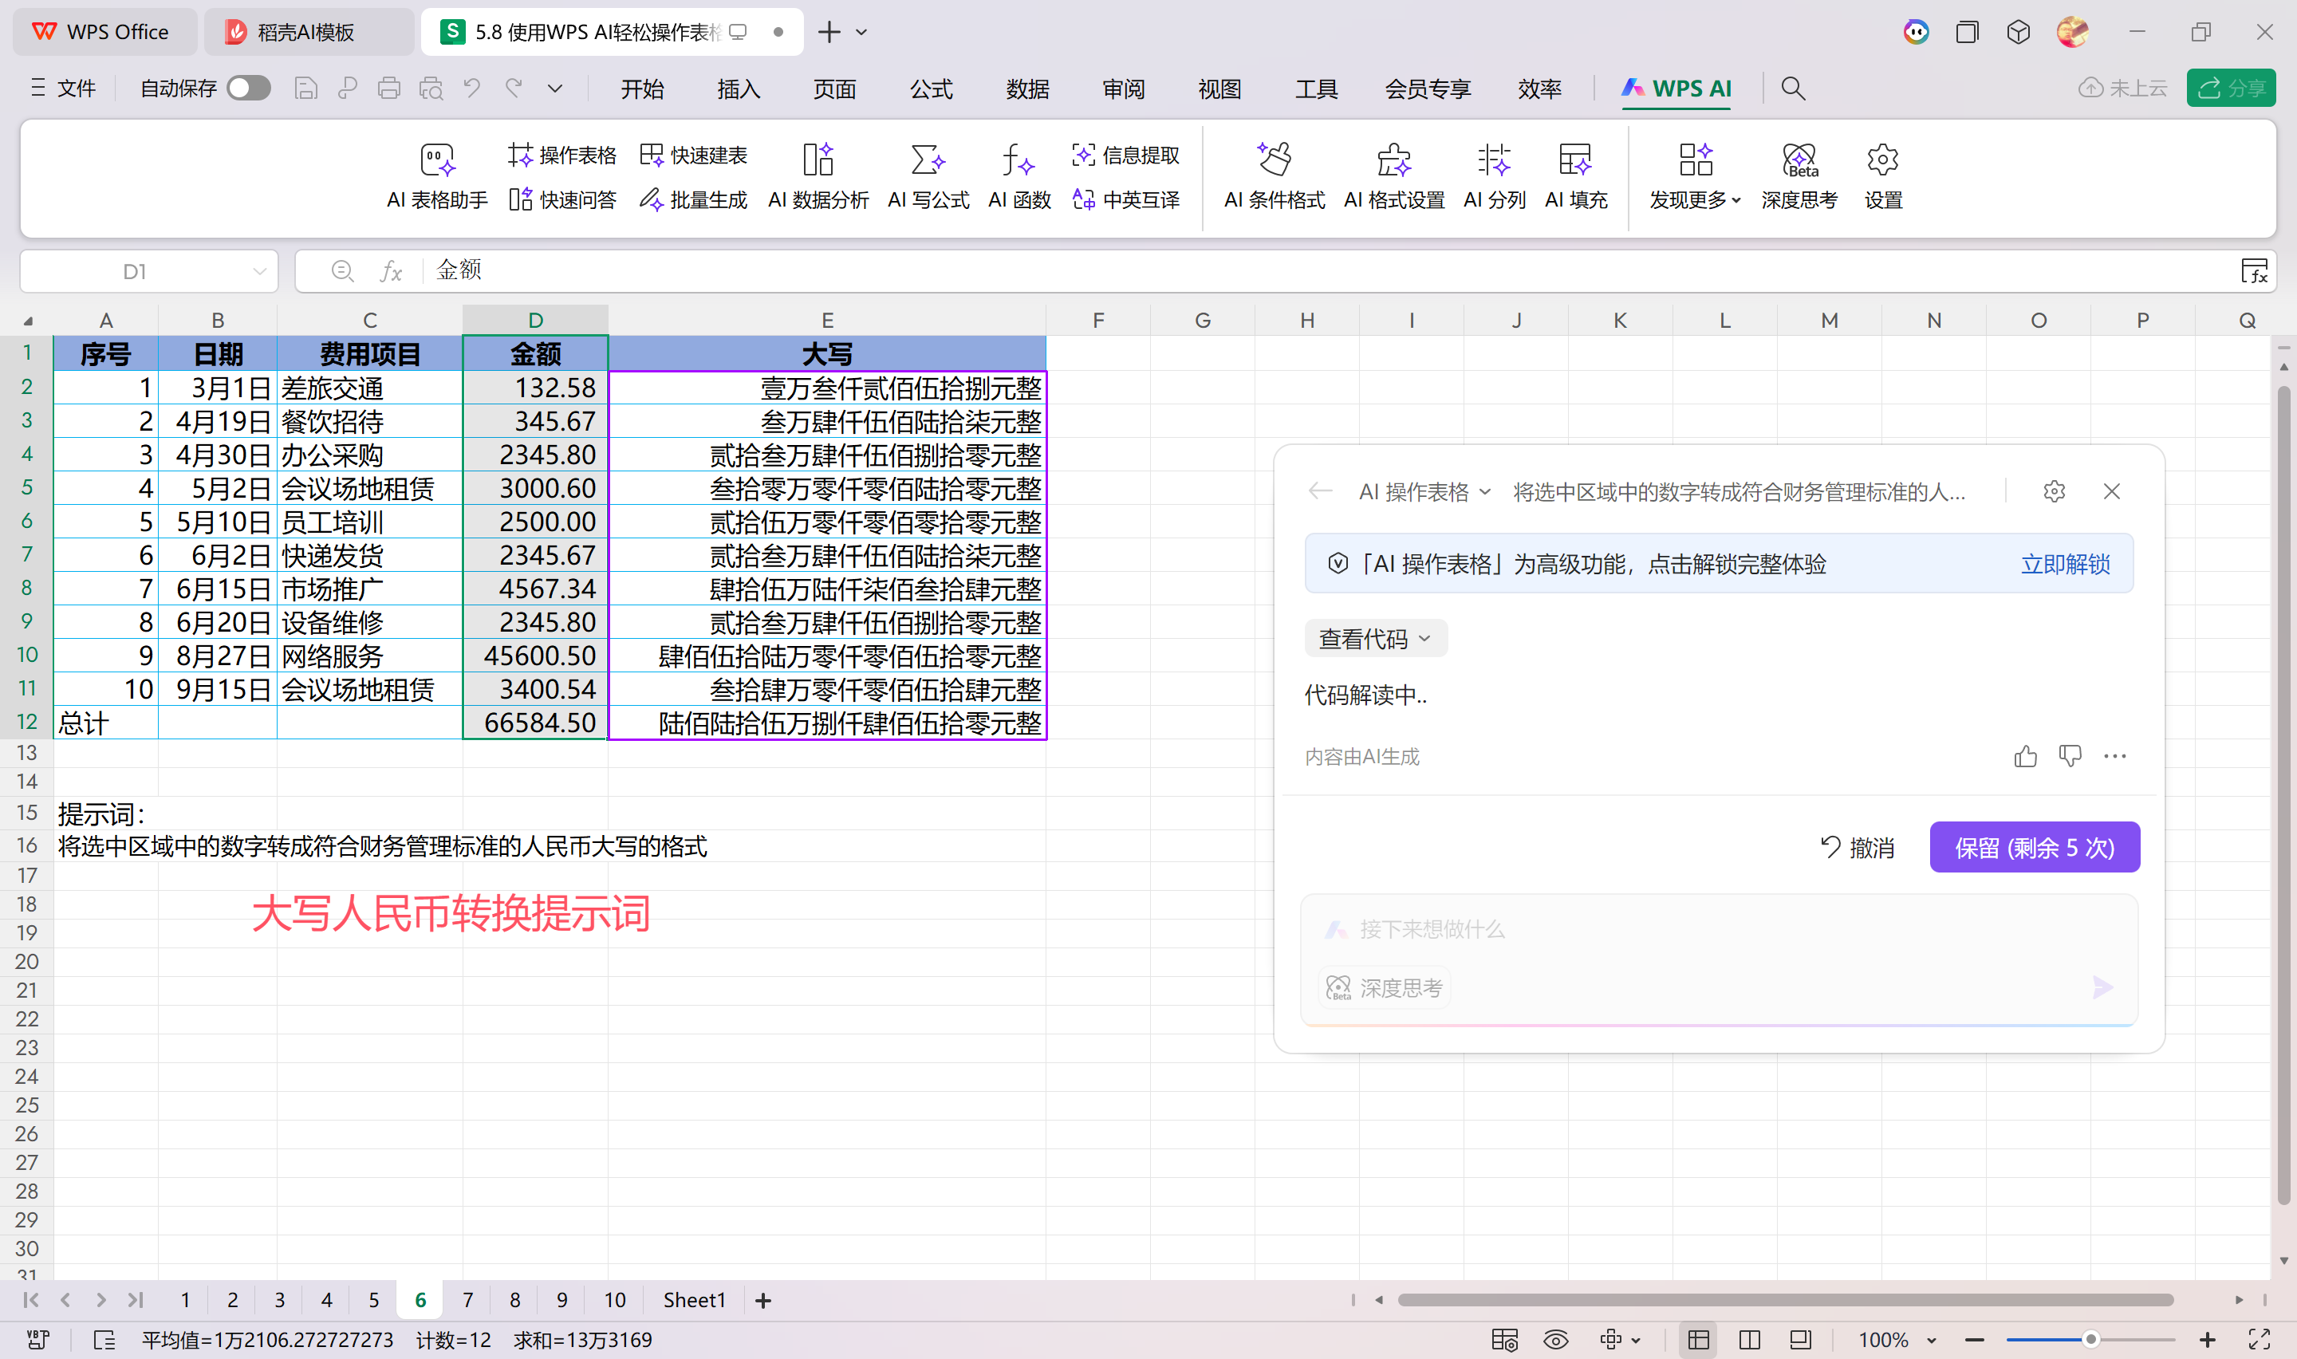Select the AI 填充 tool
This screenshot has width=2297, height=1359.
coord(1575,175)
